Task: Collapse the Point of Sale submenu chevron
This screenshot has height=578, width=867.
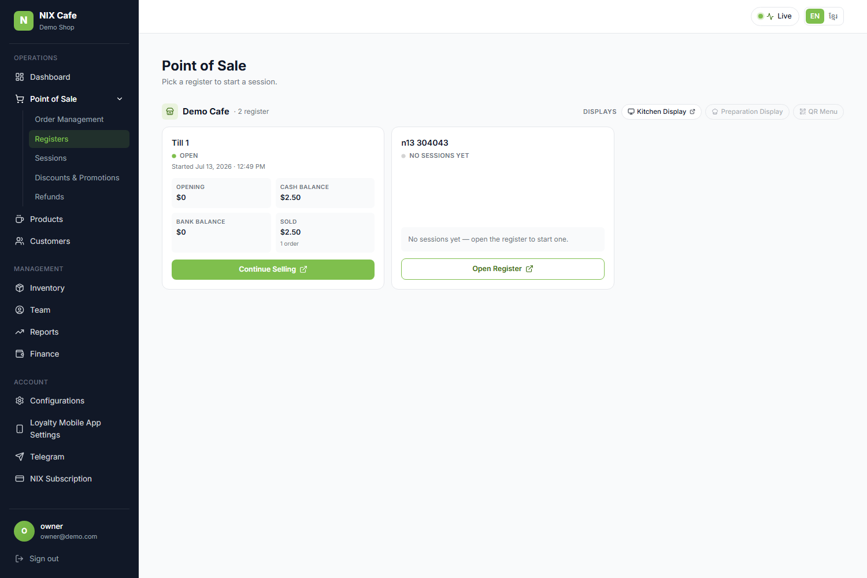Action: coord(120,99)
